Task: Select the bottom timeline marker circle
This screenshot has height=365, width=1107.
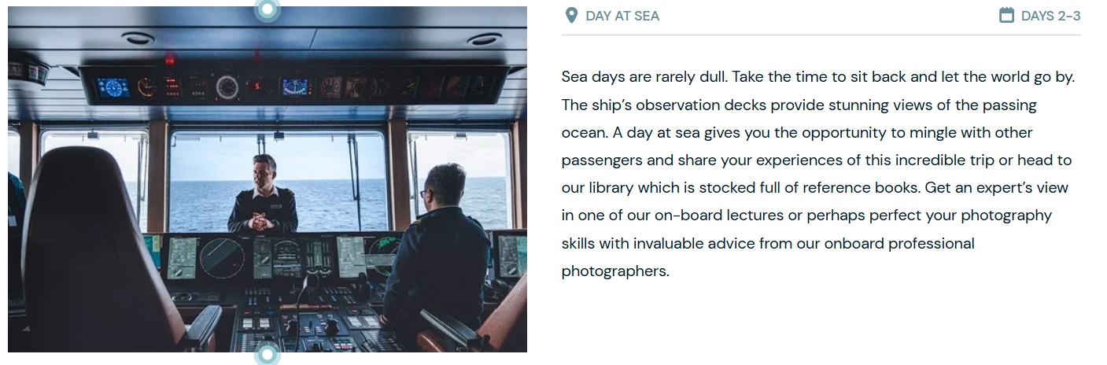Action: (x=268, y=354)
